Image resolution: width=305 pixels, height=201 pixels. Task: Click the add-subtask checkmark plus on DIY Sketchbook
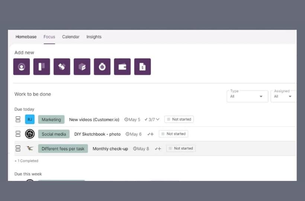(x=150, y=134)
